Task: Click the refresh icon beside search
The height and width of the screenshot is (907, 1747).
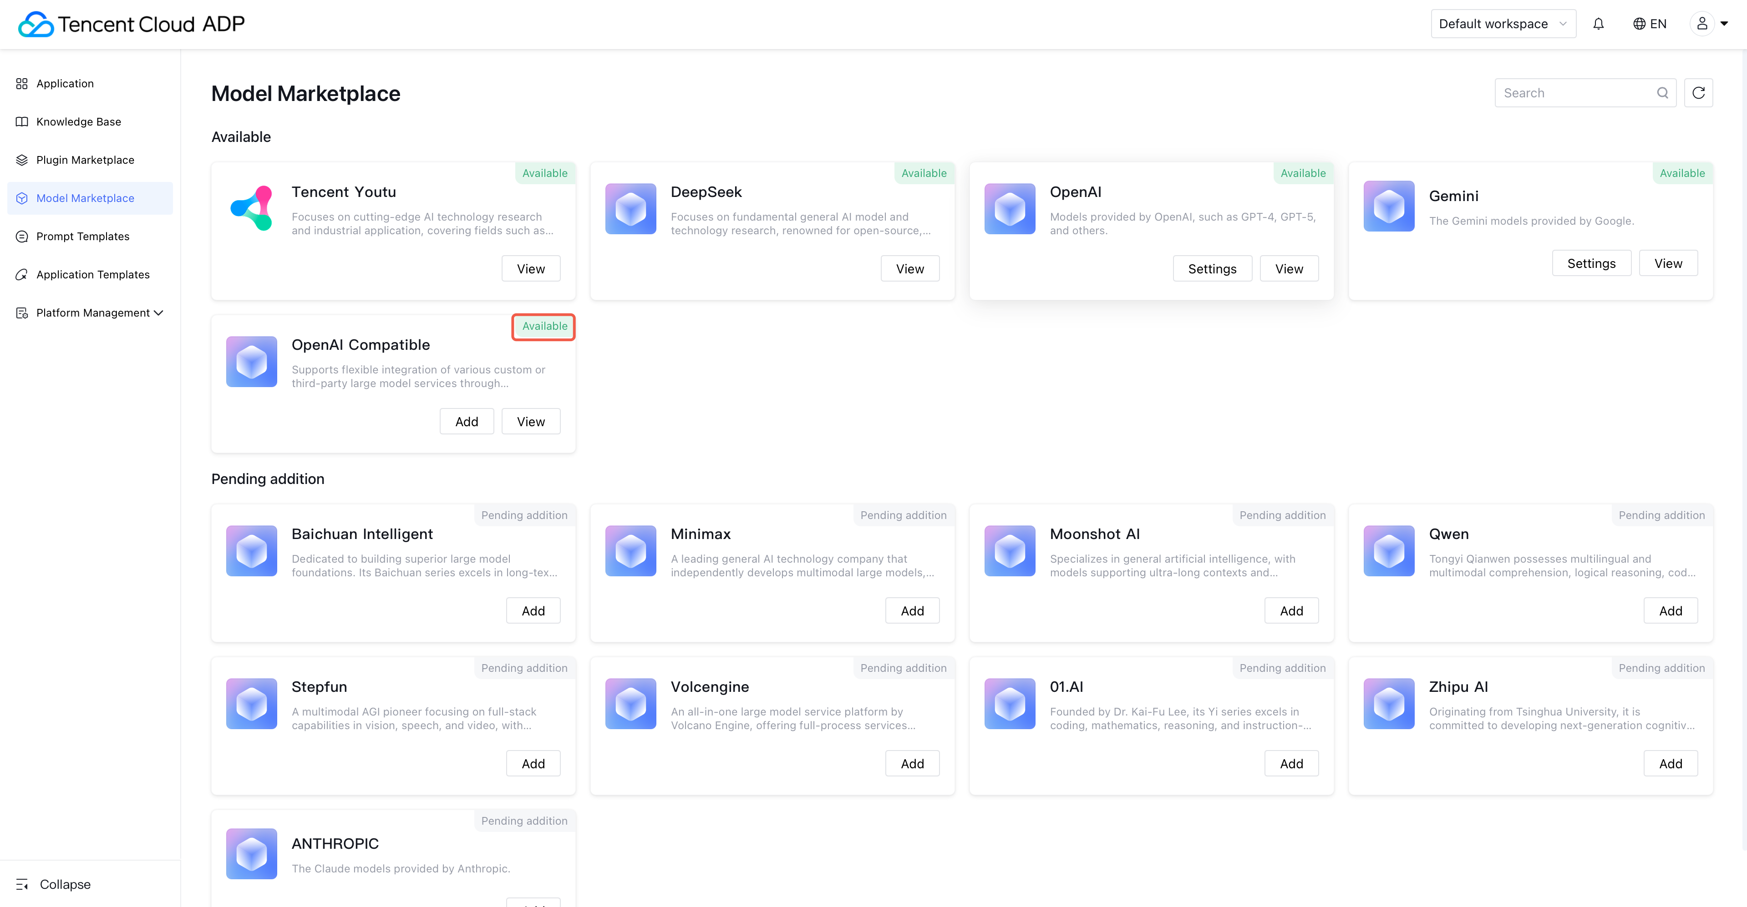Action: click(1698, 93)
